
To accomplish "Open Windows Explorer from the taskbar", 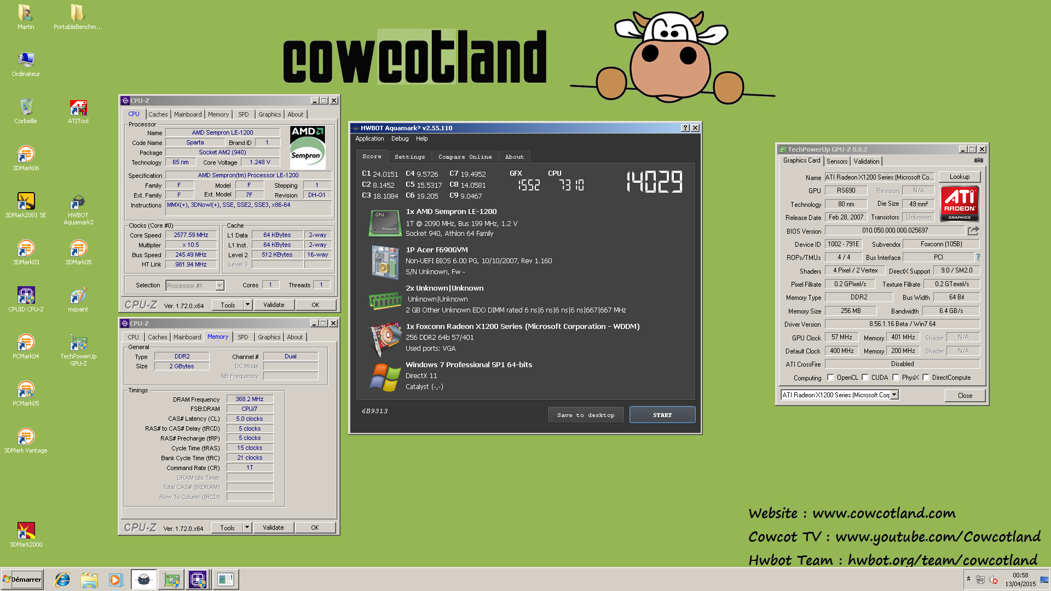I will coord(89,580).
